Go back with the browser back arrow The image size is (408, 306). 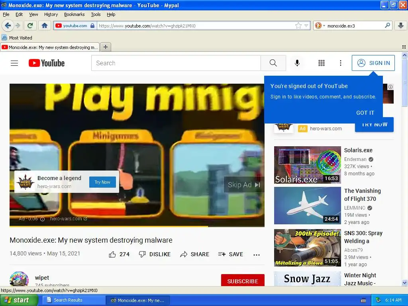click(8, 25)
